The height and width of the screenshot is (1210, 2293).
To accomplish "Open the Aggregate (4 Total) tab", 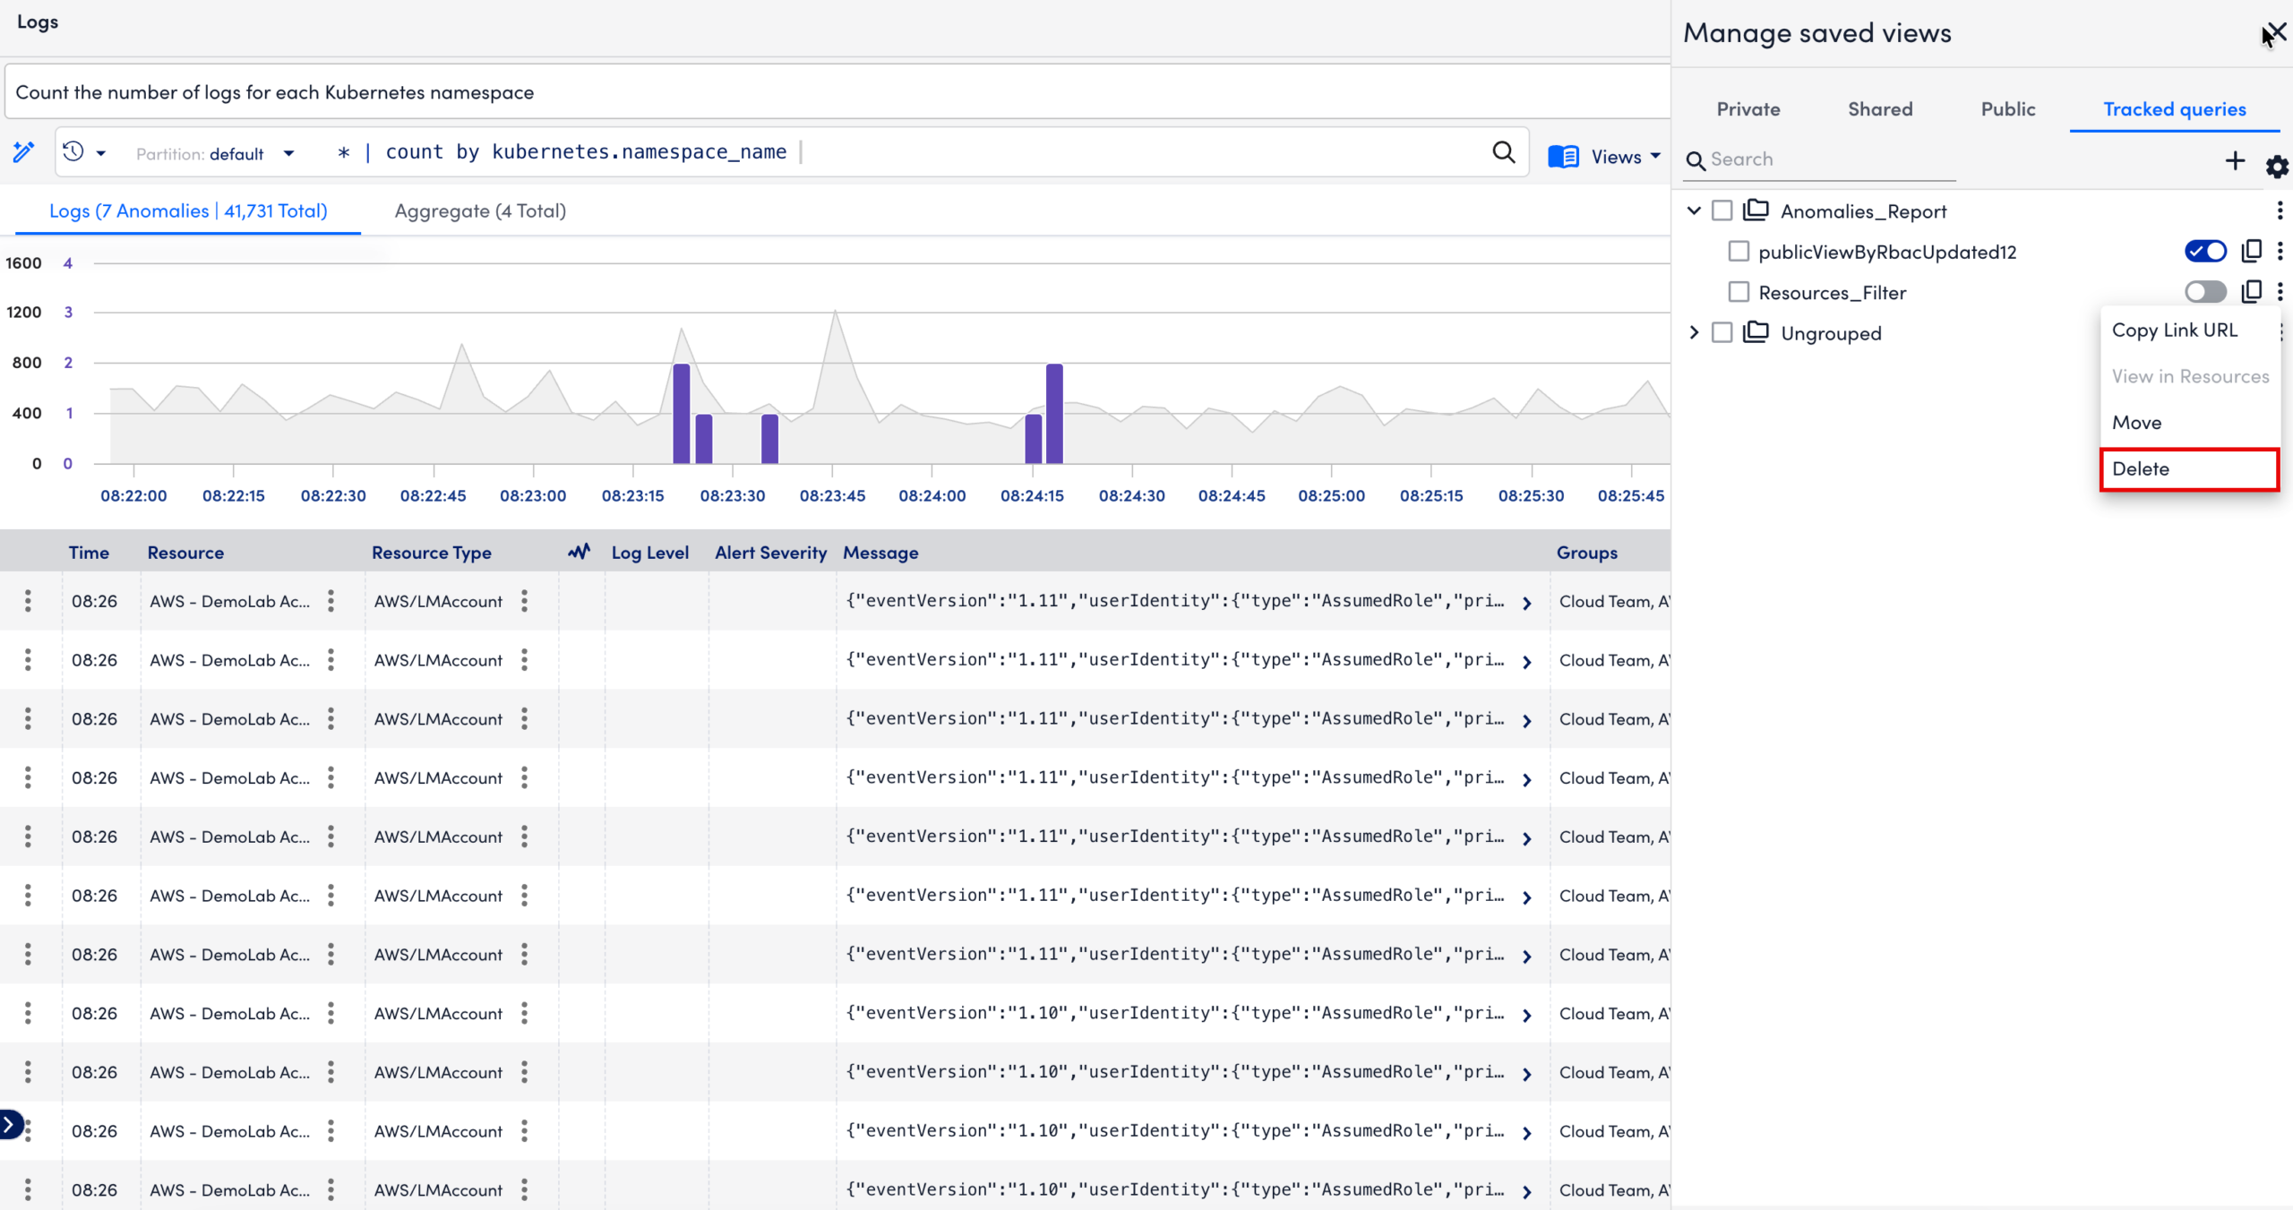I will tap(480, 211).
